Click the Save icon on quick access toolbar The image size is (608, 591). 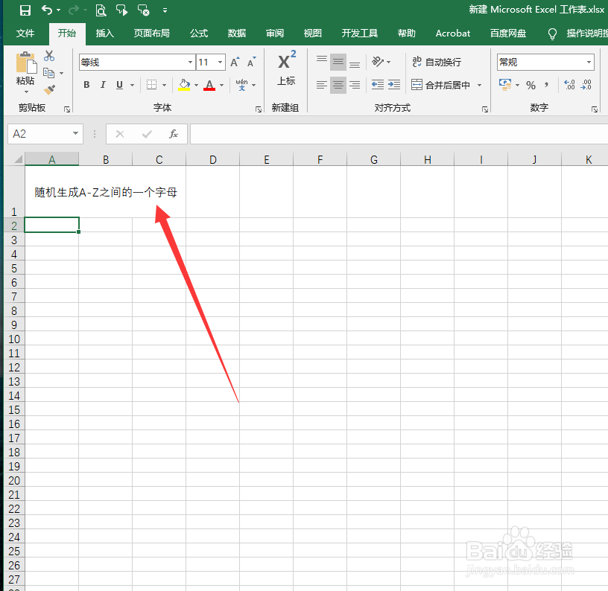point(24,10)
